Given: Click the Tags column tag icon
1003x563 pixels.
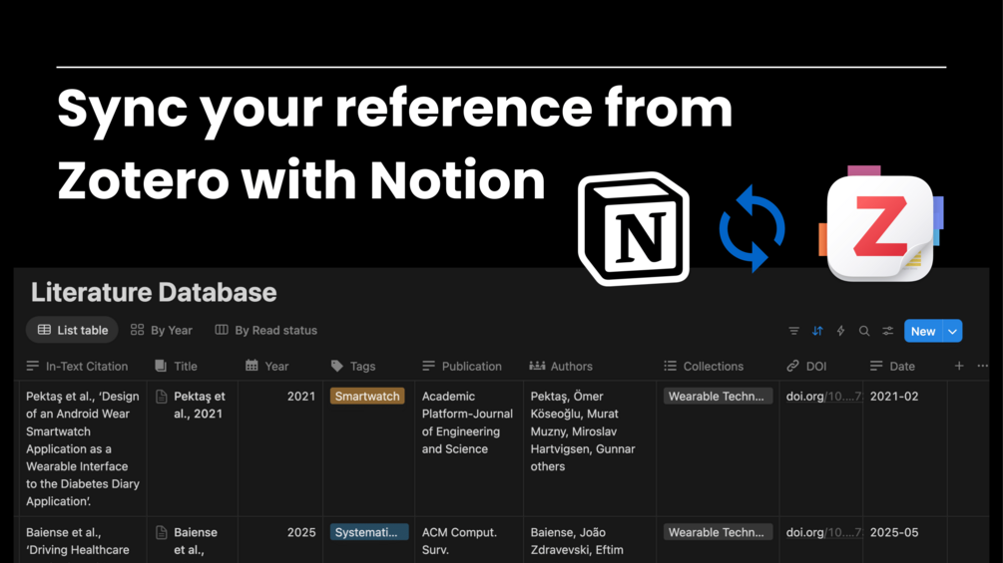Looking at the screenshot, I should coord(337,366).
